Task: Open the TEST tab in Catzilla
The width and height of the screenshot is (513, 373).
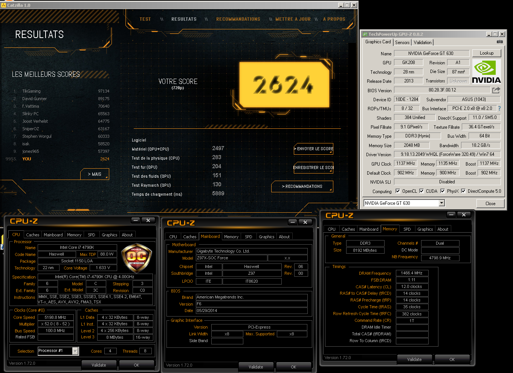Action: [x=145, y=19]
